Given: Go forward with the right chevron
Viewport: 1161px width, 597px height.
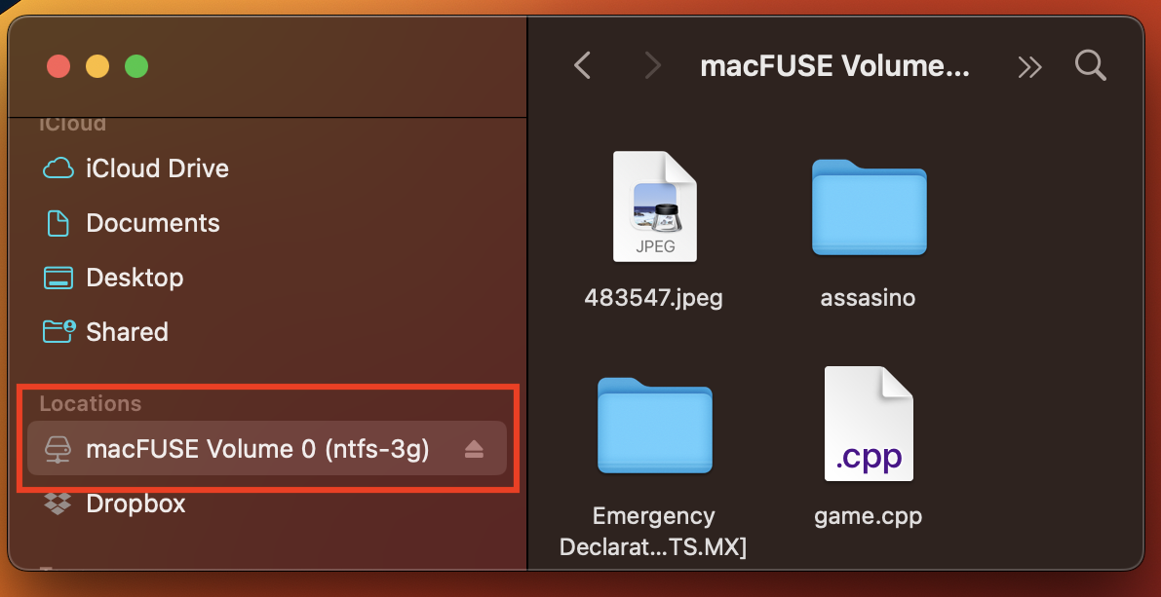Looking at the screenshot, I should click(652, 66).
